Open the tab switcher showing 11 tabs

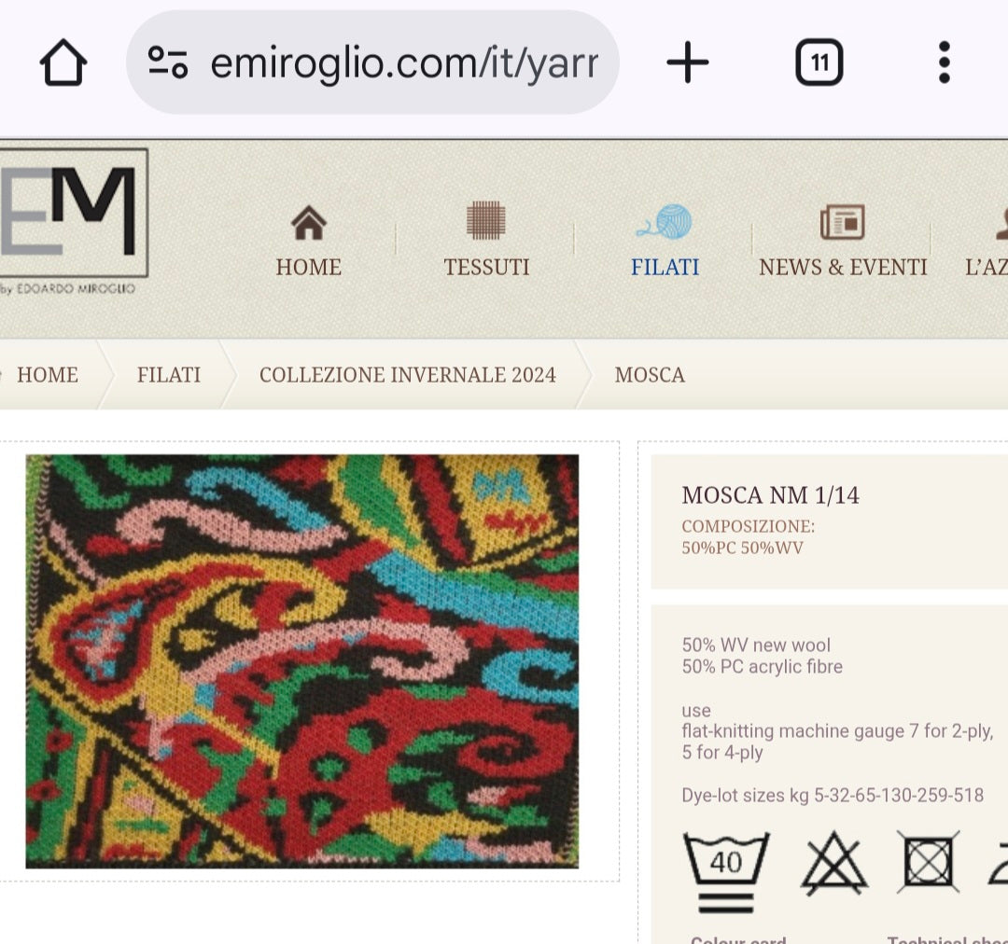click(x=819, y=62)
